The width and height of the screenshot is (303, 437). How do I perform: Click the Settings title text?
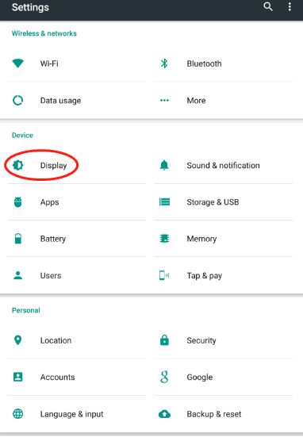(x=30, y=7)
